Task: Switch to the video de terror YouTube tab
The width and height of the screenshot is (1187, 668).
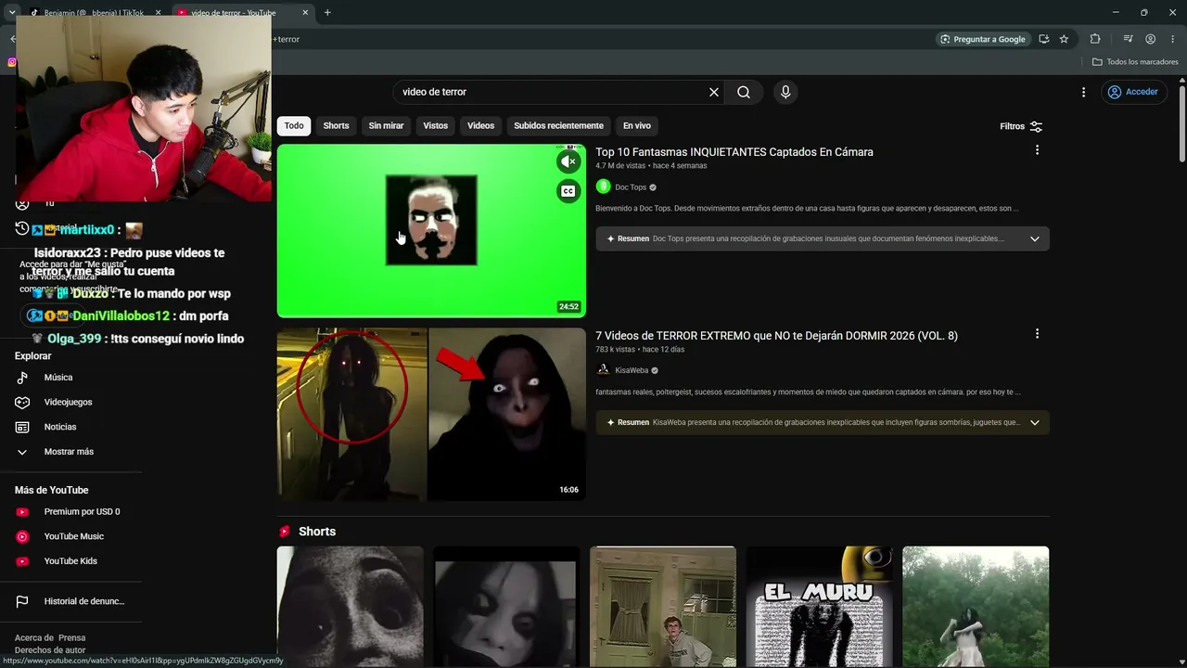Action: [x=235, y=13]
